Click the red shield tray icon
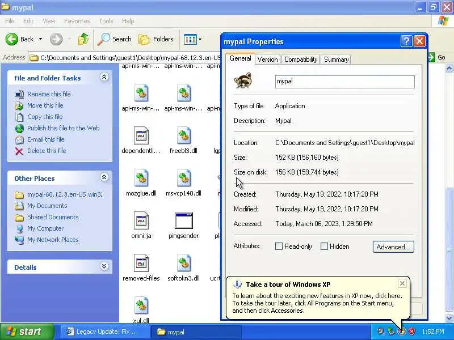Image resolution: width=454 pixels, height=340 pixels. pos(412,331)
